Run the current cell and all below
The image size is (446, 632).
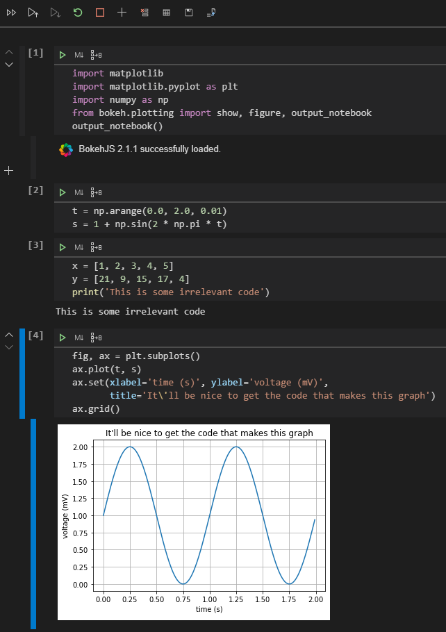tap(56, 13)
